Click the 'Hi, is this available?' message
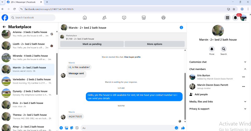This screenshot has width=251, height=131. 79,67
